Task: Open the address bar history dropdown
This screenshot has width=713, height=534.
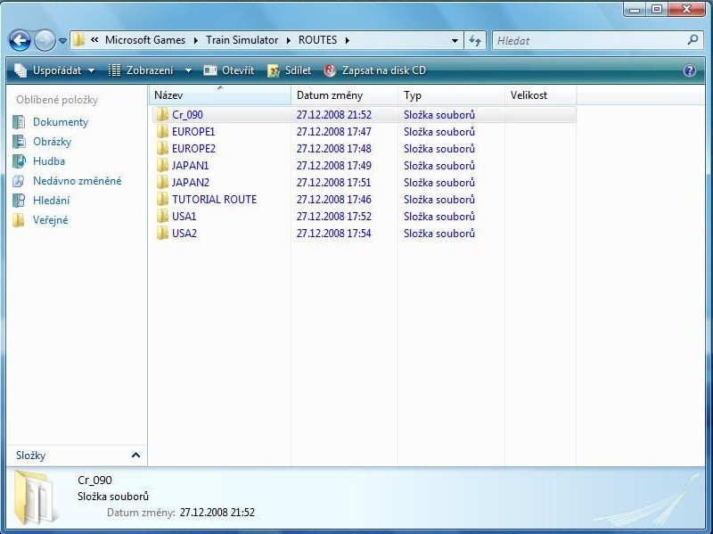Action: coord(455,41)
